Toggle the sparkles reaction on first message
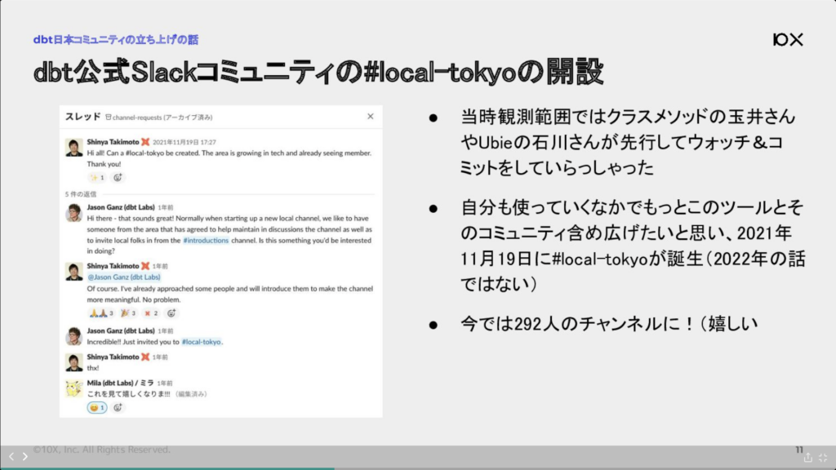Screen dimensions: 836x470 pyautogui.click(x=97, y=177)
